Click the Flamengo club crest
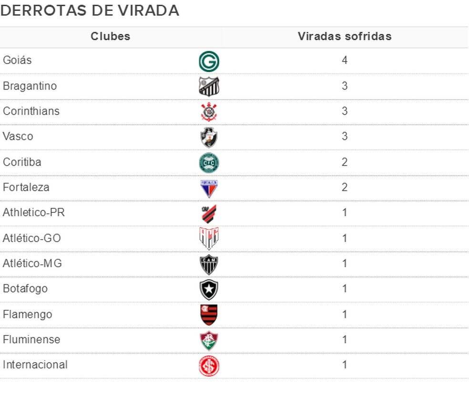The width and height of the screenshot is (469, 399). pyautogui.click(x=209, y=315)
